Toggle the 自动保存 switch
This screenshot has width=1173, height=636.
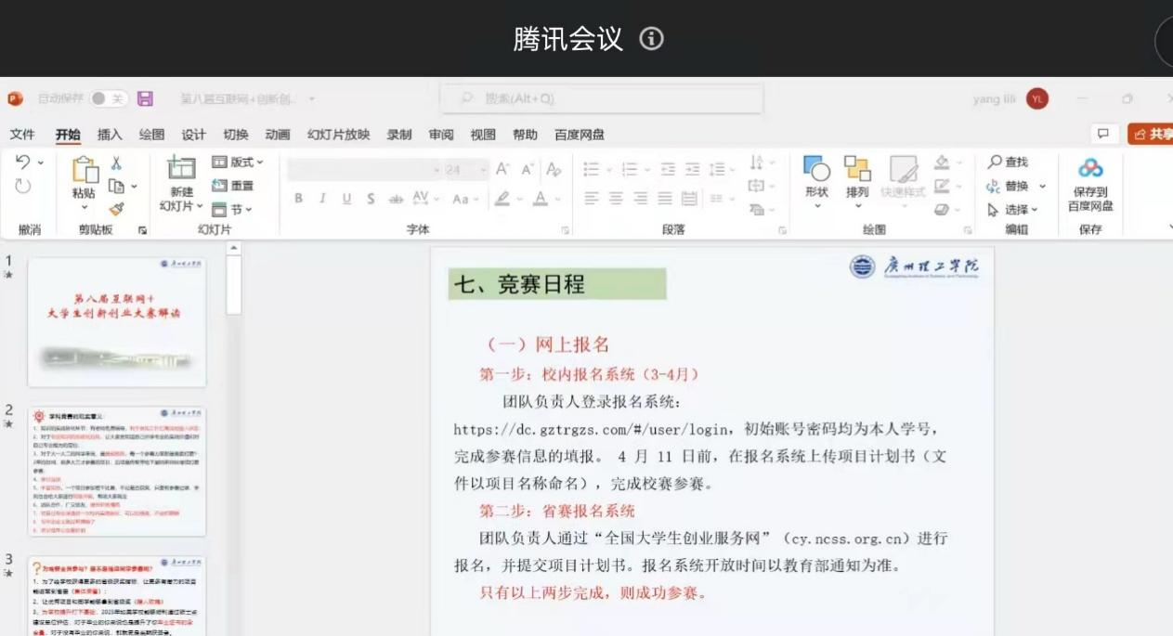pyautogui.click(x=109, y=98)
